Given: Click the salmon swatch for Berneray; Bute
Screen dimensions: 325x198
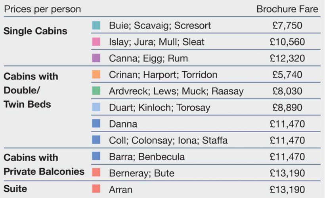Looking at the screenshot, I should [96, 173].
